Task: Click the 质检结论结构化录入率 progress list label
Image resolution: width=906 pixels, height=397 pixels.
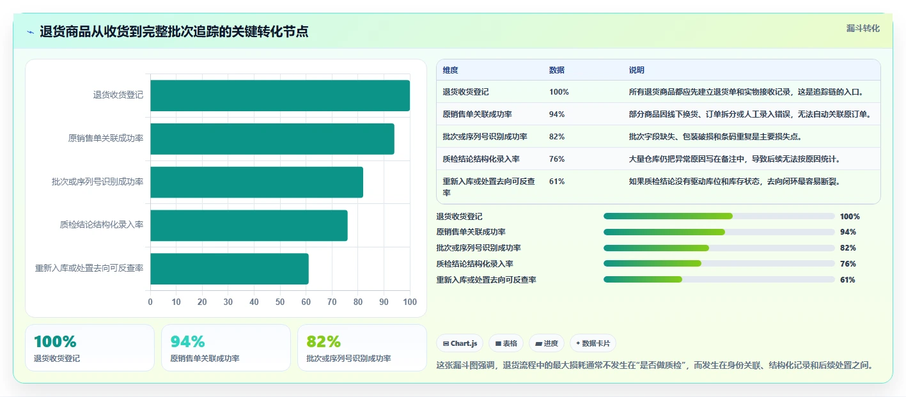Action: (475, 263)
